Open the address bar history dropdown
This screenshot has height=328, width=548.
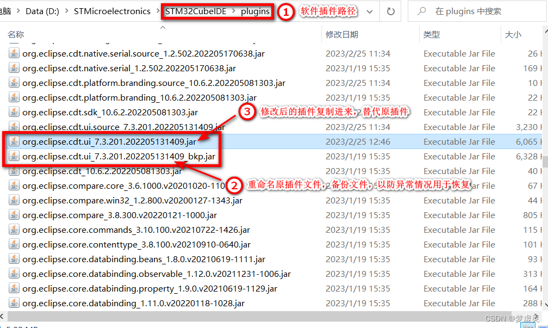[x=370, y=11]
